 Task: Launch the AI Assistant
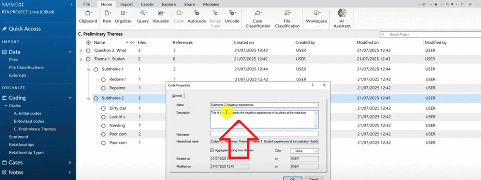point(342,18)
